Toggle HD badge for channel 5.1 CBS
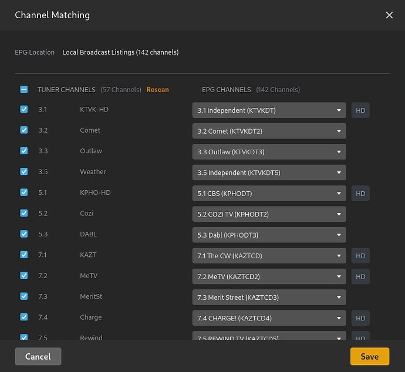 coord(360,194)
